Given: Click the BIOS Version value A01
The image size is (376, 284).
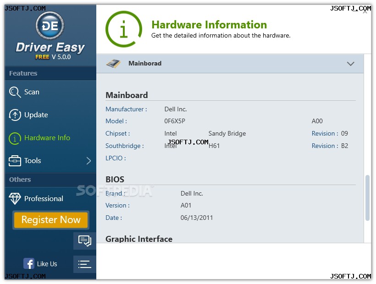Looking at the screenshot, I should pyautogui.click(x=186, y=206).
